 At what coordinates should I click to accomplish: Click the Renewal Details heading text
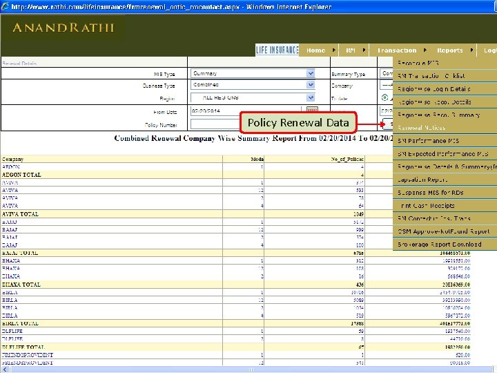pos(19,64)
